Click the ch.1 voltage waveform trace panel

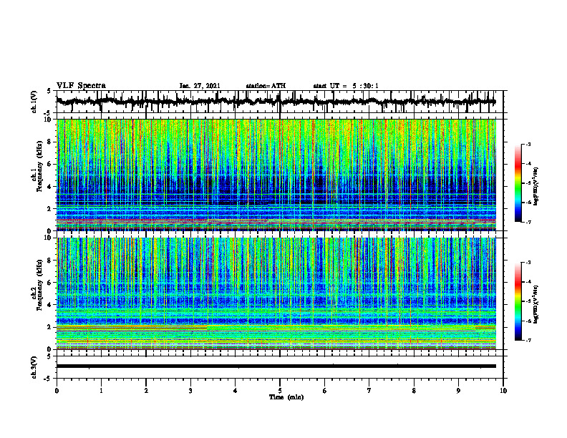(x=280, y=102)
